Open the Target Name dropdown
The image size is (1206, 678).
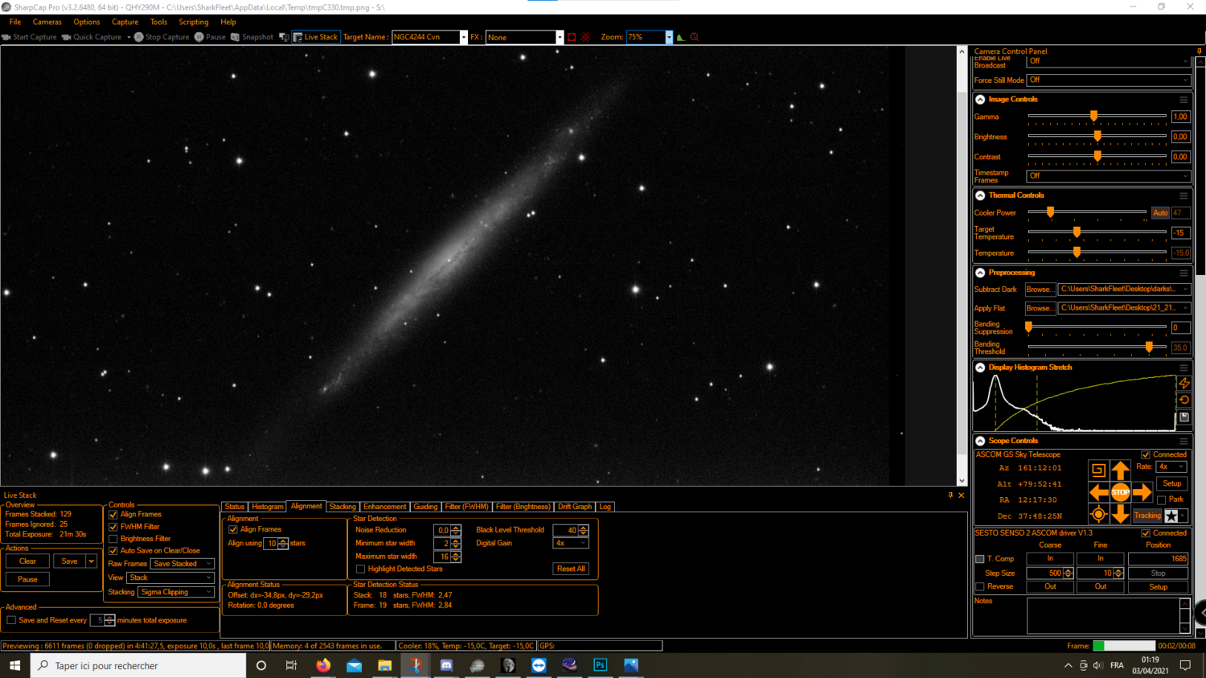[x=462, y=36]
